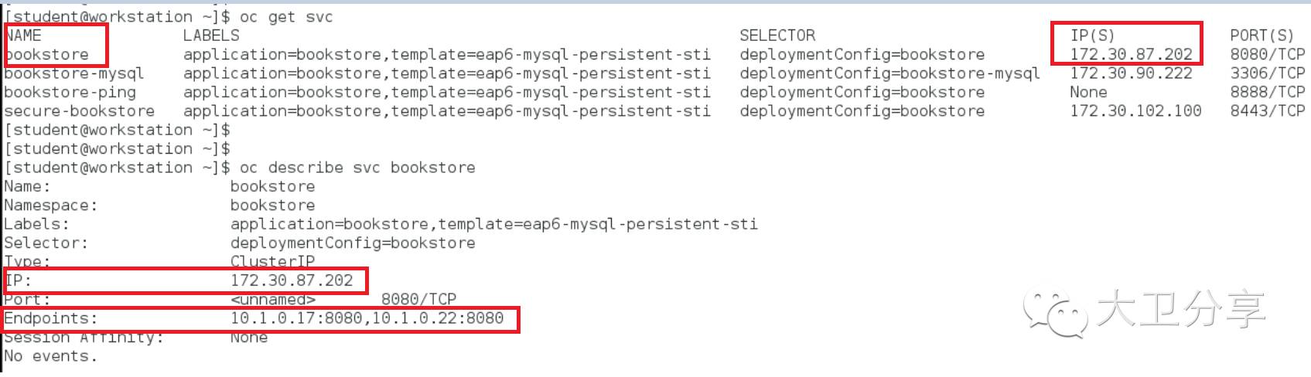The width and height of the screenshot is (1311, 377).
Task: Click the IP value in describe output
Action: (292, 280)
